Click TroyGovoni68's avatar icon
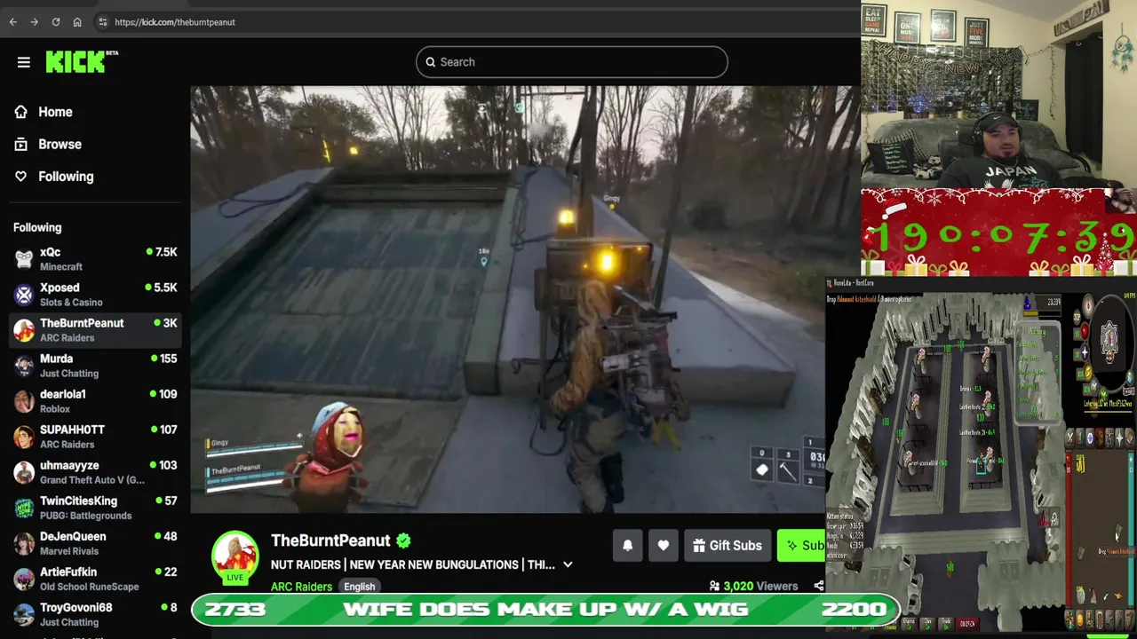 point(24,614)
